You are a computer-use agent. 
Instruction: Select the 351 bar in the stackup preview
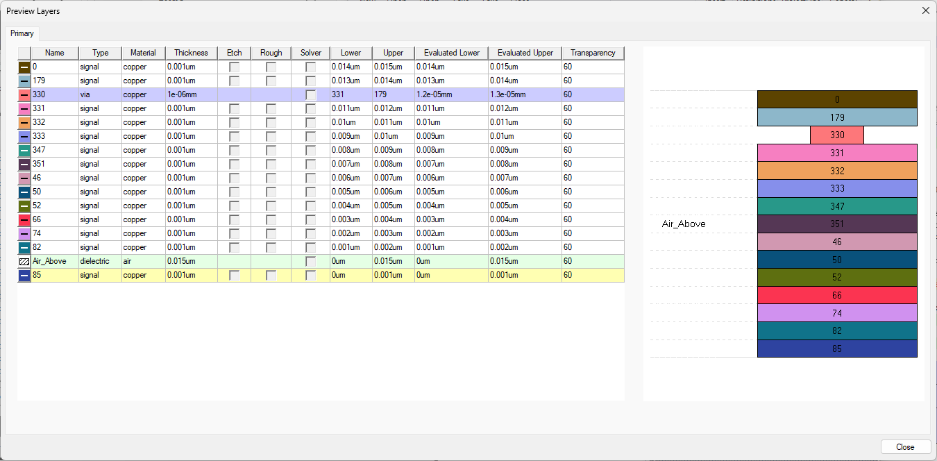pos(837,224)
